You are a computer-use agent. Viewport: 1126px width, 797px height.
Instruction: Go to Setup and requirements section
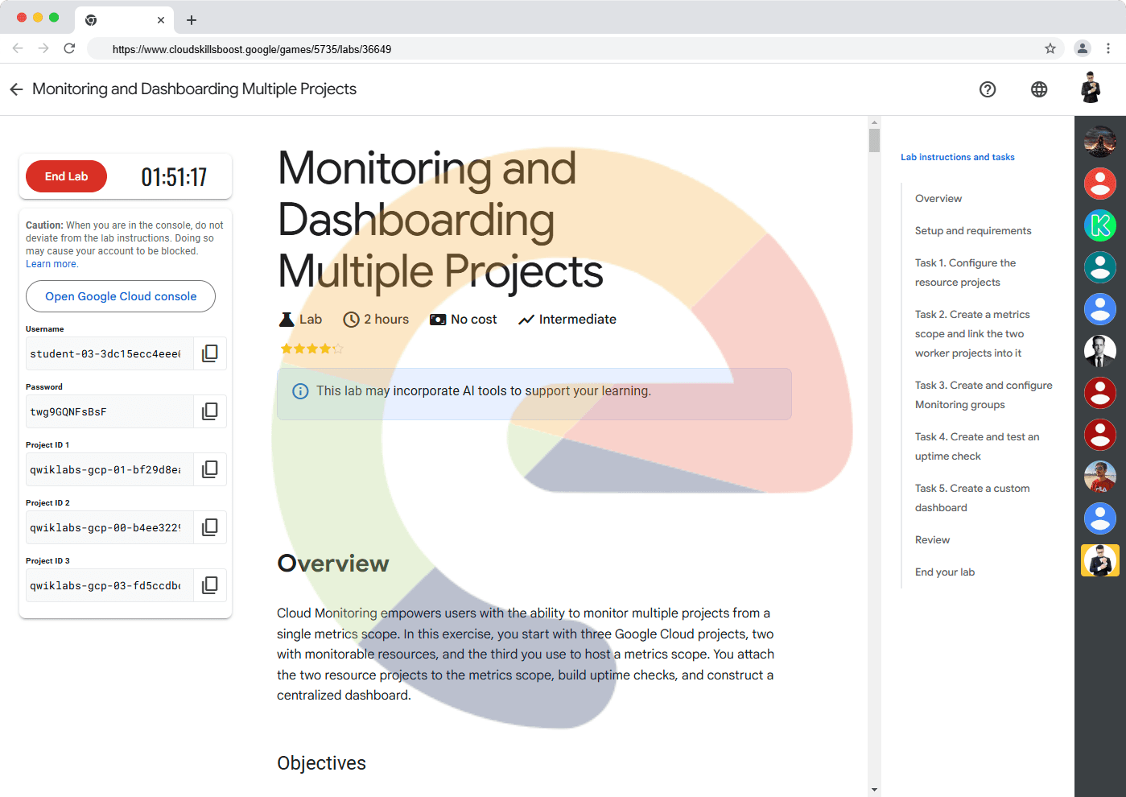tap(972, 231)
